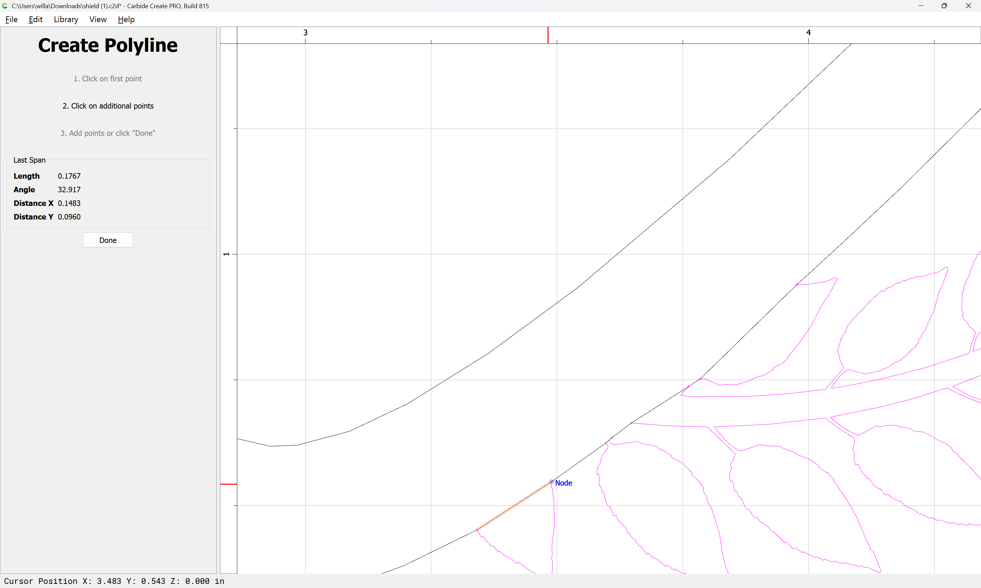The width and height of the screenshot is (981, 588).
Task: Click the Carbide Create app icon
Action: click(5, 6)
